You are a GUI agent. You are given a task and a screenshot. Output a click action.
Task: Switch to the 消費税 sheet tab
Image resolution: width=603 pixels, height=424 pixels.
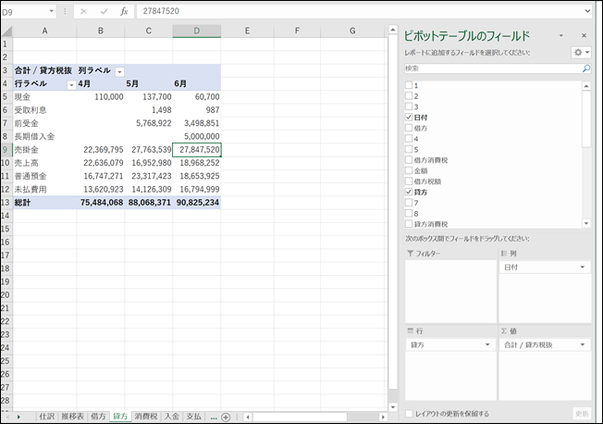click(x=146, y=417)
